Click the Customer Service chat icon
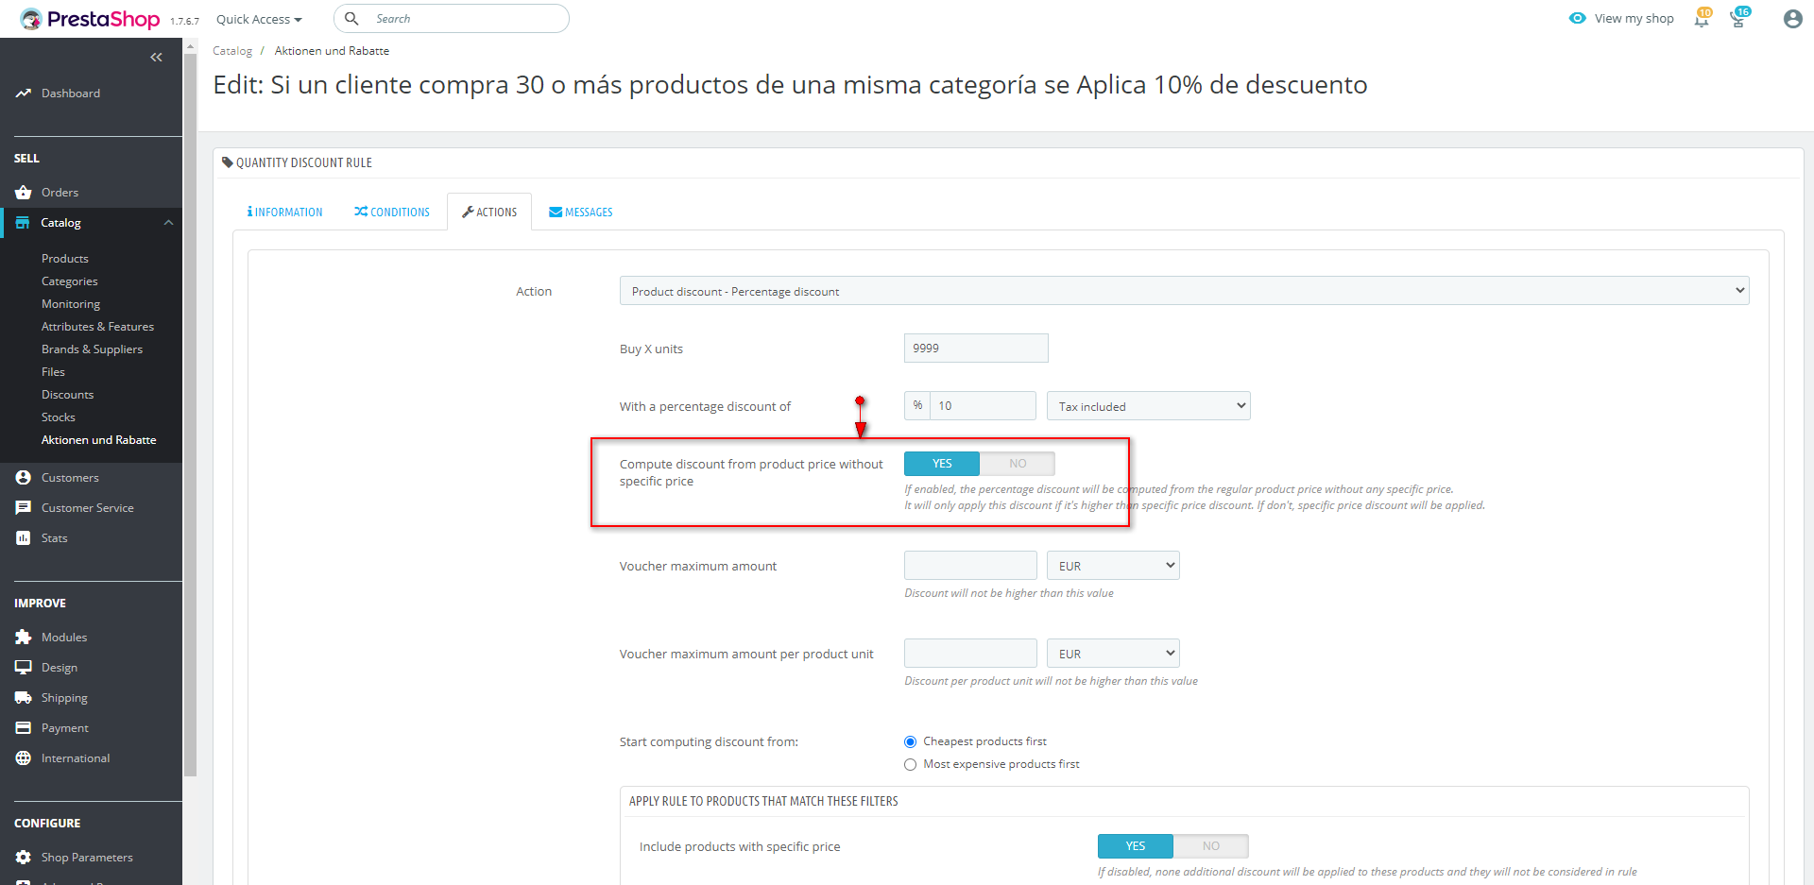The height and width of the screenshot is (885, 1814). 24,508
